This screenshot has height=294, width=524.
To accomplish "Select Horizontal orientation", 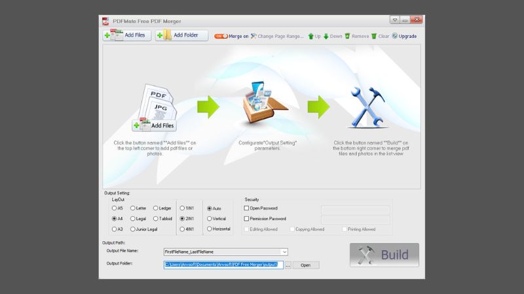I will point(209,229).
